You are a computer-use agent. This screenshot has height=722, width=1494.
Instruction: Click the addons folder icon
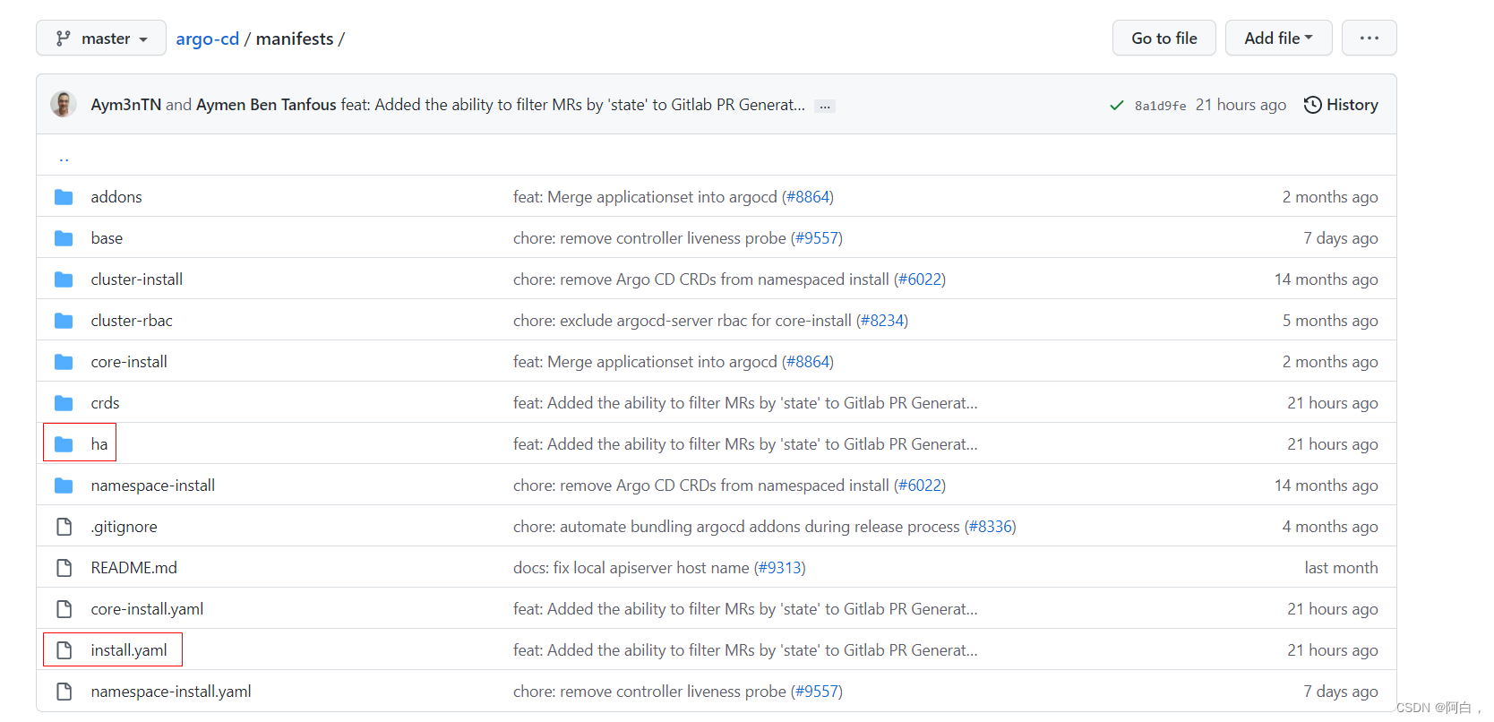coord(64,197)
